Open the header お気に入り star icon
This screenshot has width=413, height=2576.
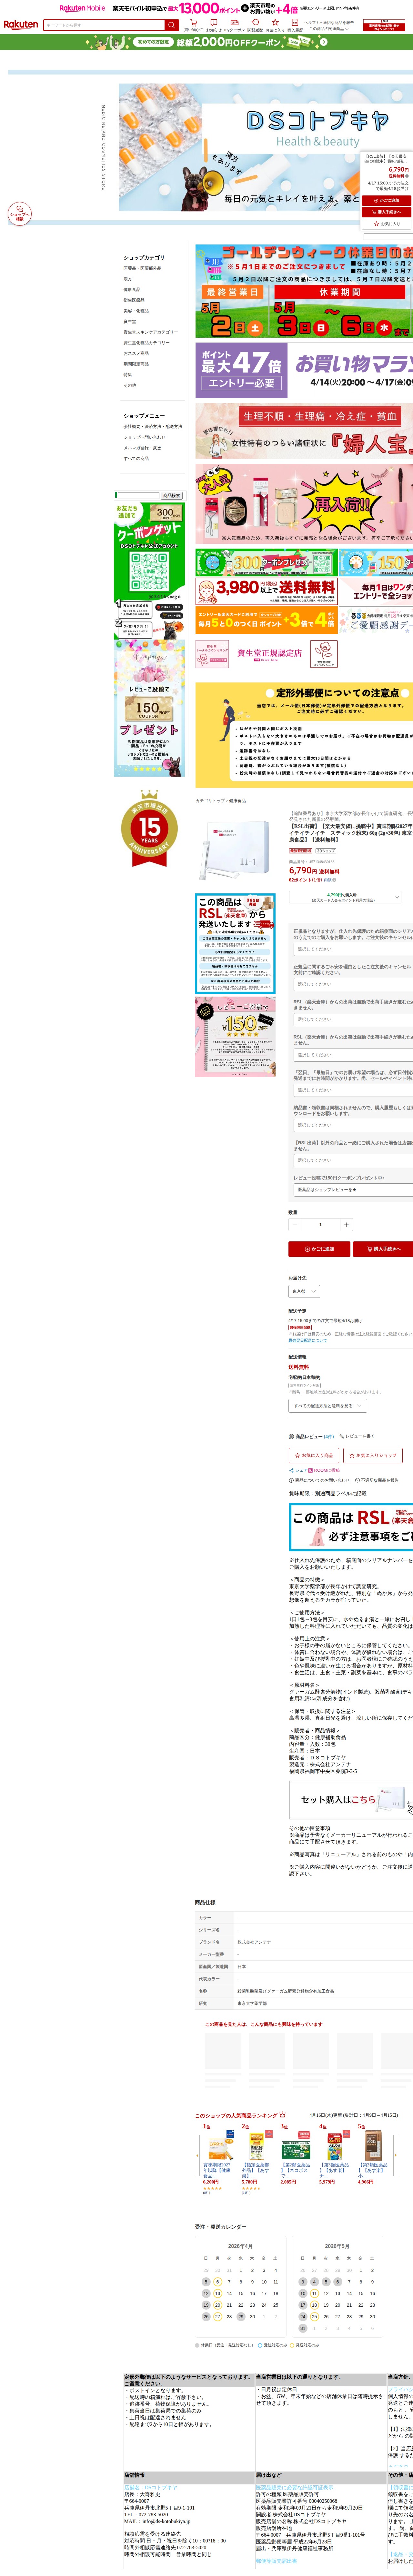click(x=275, y=25)
